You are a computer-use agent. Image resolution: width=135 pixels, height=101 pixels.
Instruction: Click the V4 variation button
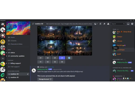tap(62, 62)
